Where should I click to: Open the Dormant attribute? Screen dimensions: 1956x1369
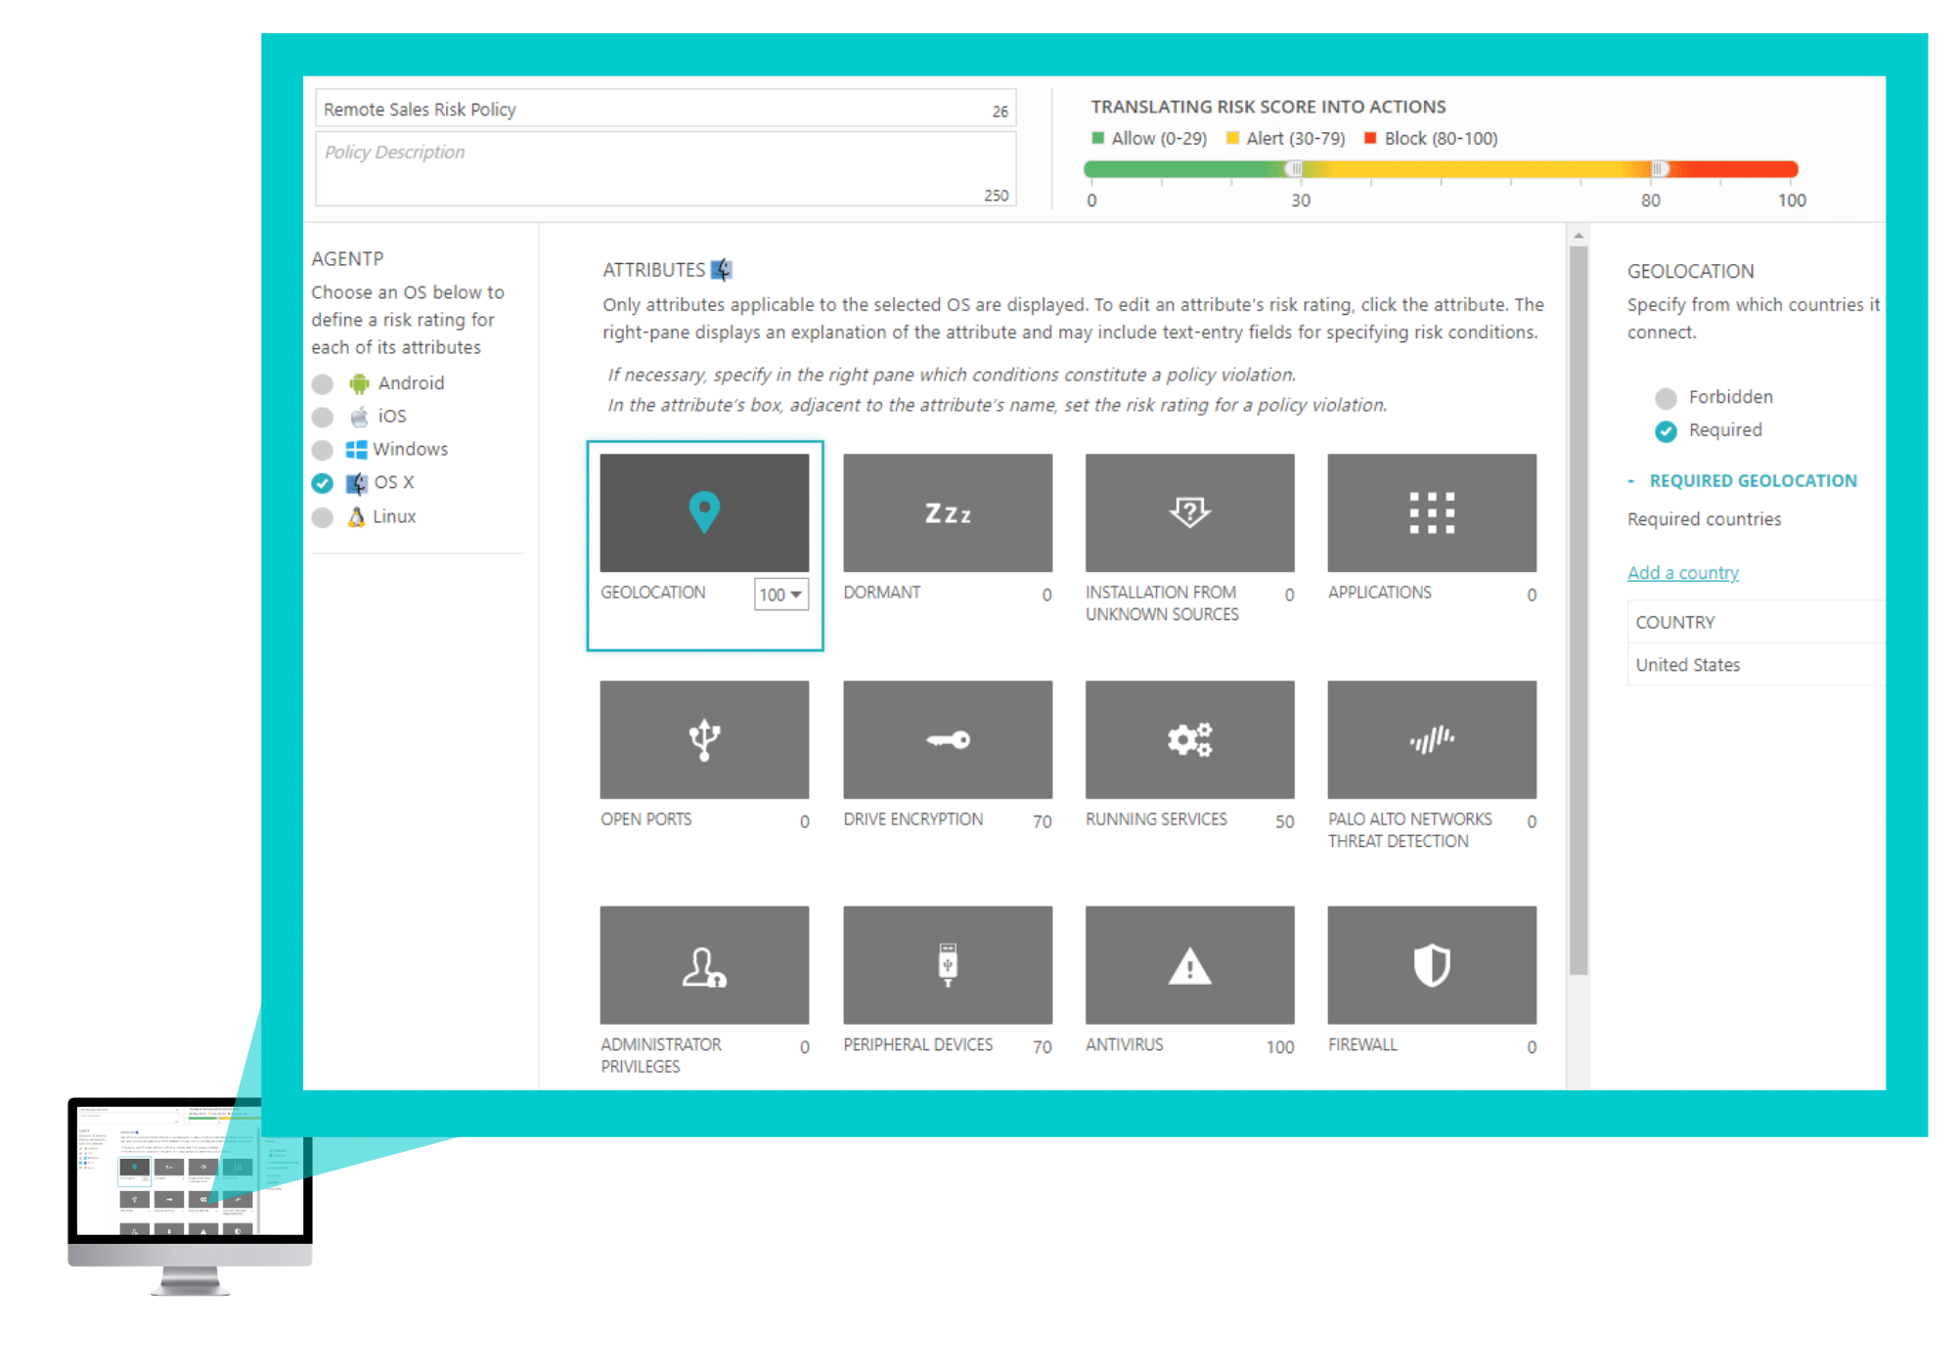[947, 512]
